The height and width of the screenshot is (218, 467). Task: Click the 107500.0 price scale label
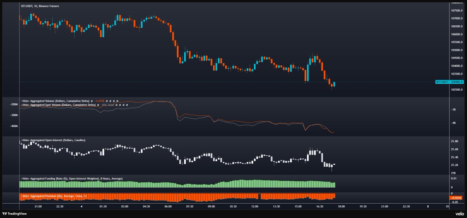[456, 11]
